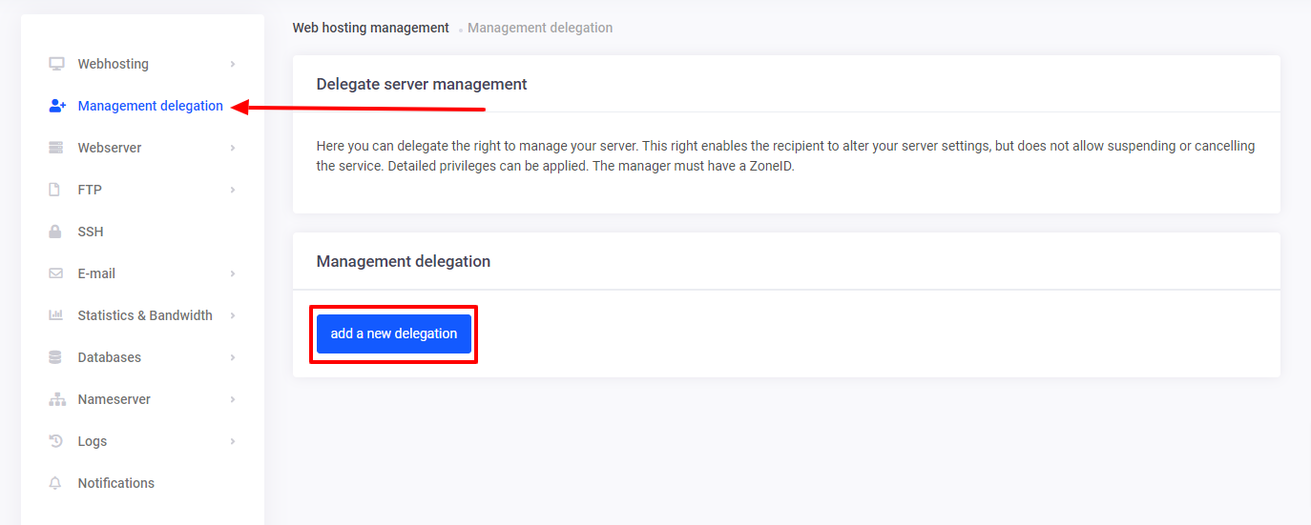
Task: Click the monitor icon beside Webhosting
Action: coord(56,64)
